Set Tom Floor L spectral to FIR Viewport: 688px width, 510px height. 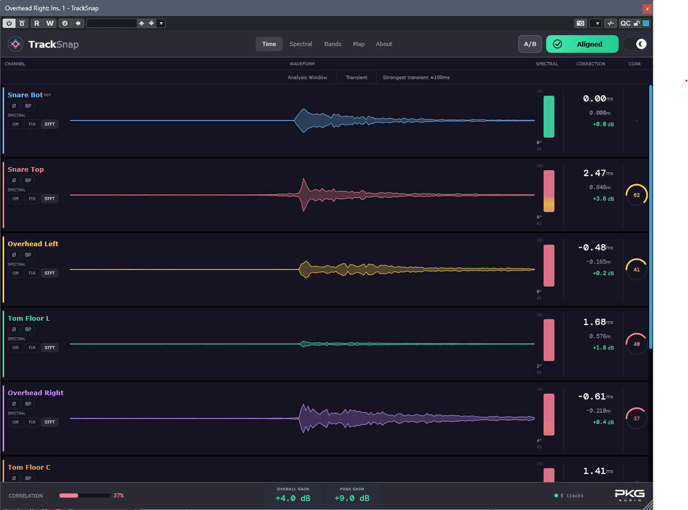coord(32,348)
